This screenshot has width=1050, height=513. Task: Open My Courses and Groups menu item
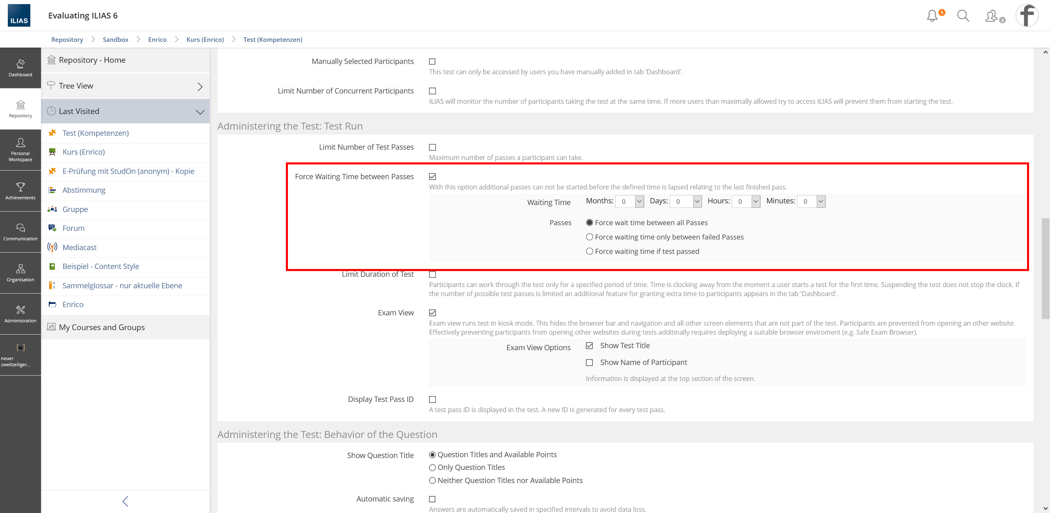102,327
